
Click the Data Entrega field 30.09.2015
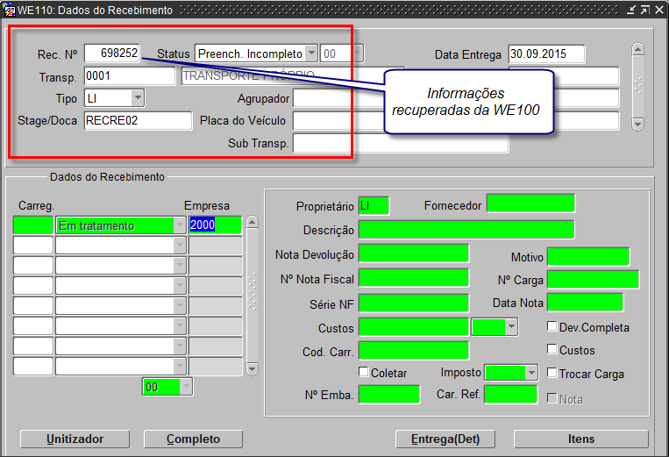click(x=546, y=54)
